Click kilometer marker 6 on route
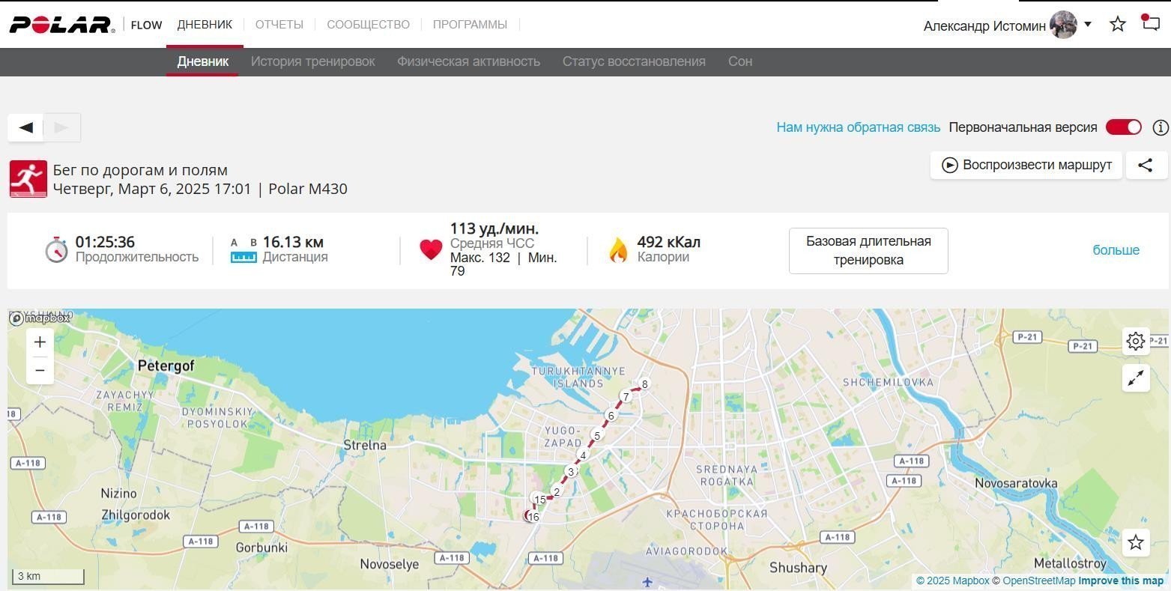Viewport: 1171px width, 591px height. point(611,416)
